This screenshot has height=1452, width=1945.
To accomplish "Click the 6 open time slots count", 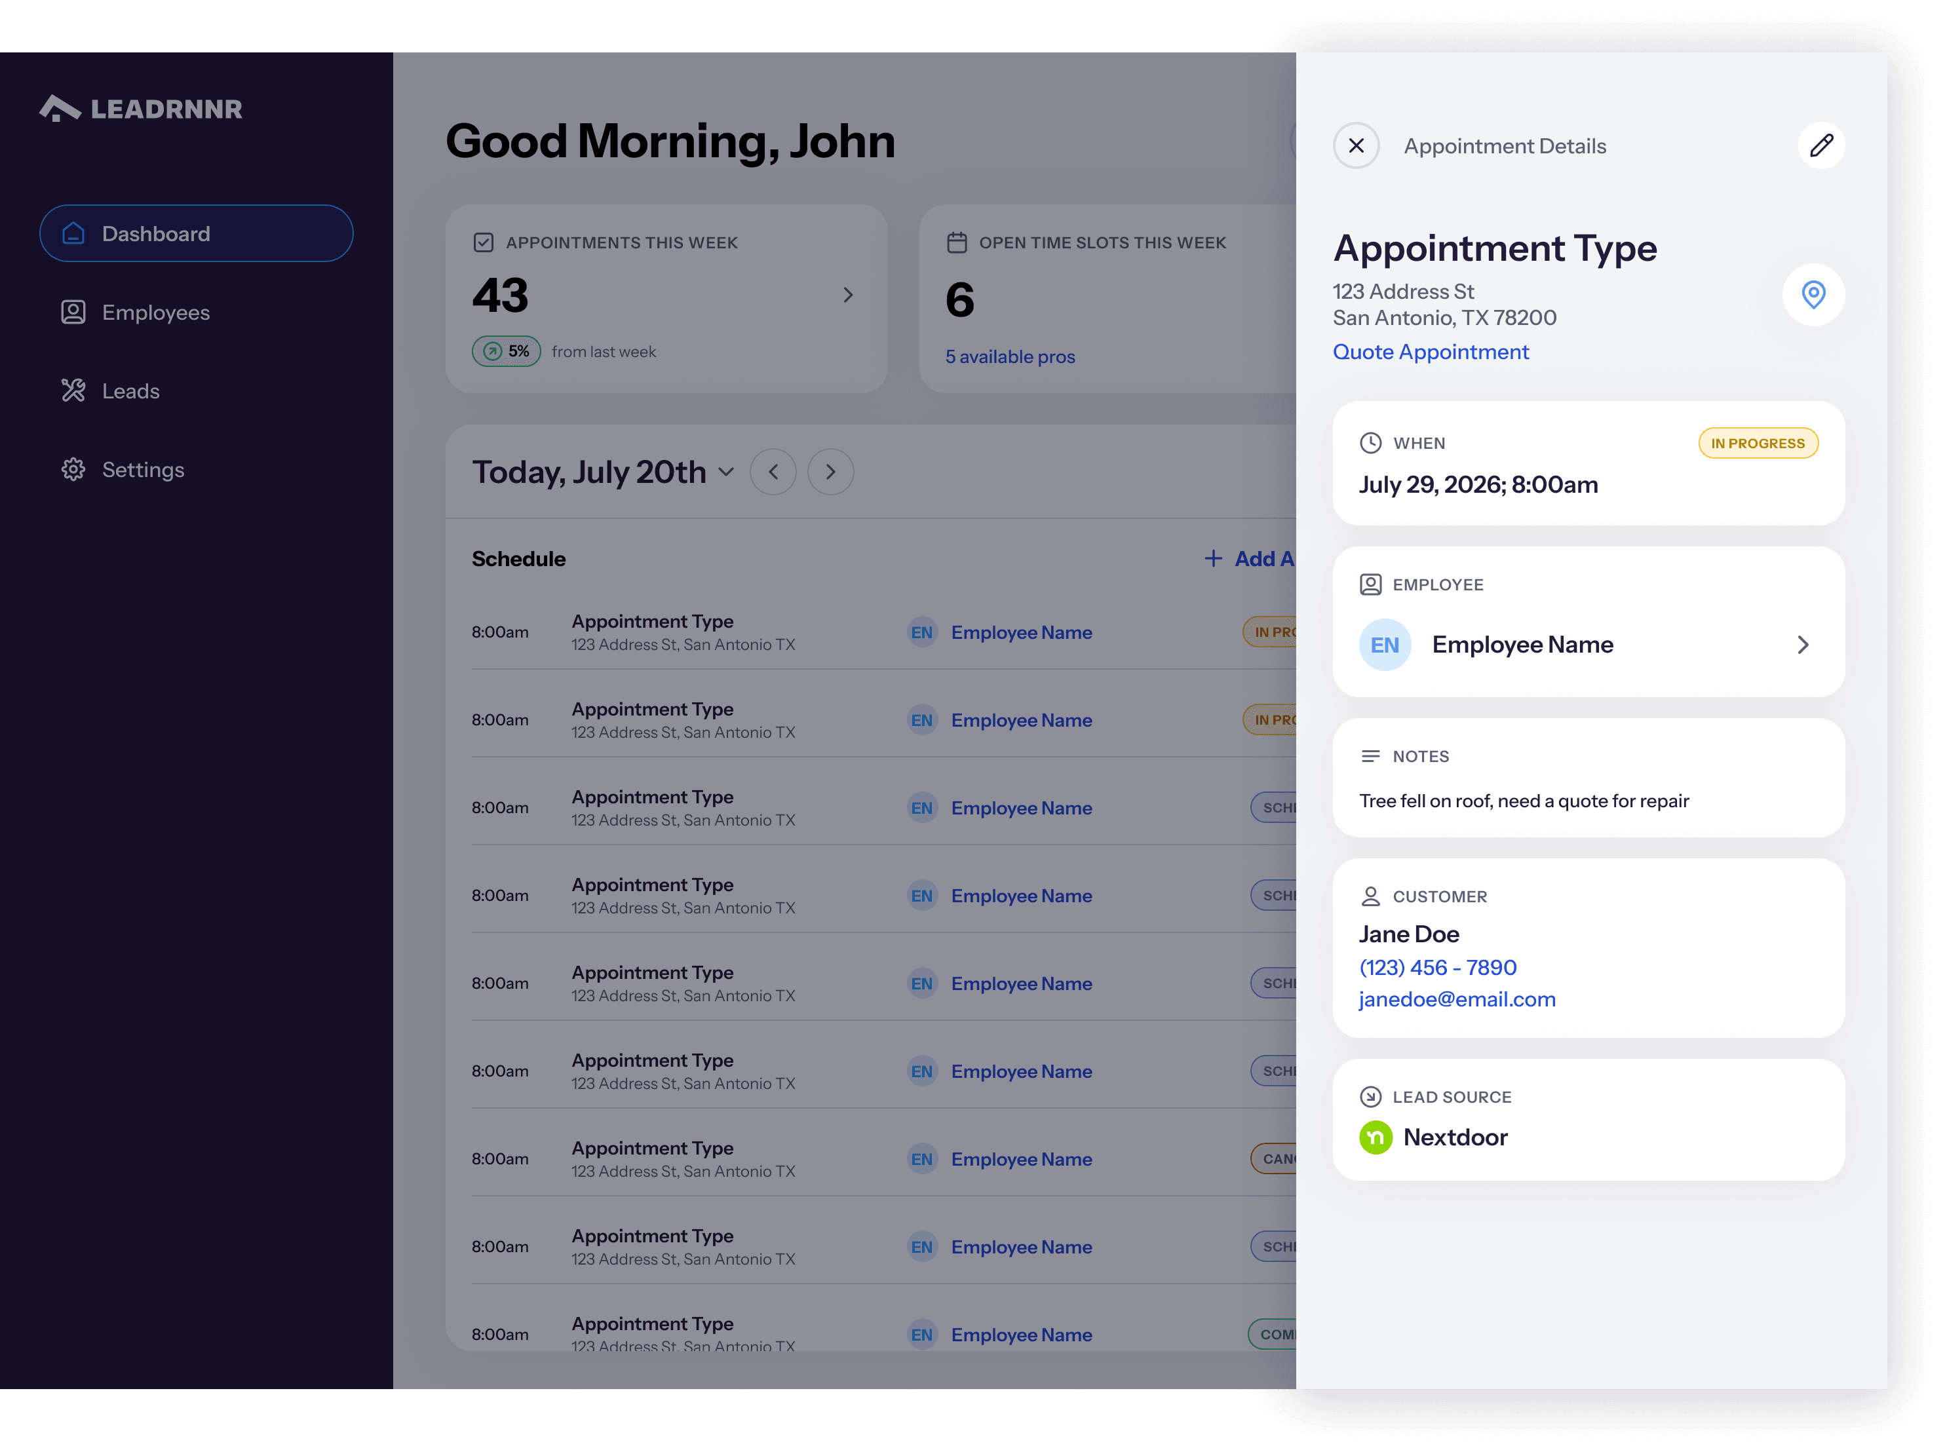I will pyautogui.click(x=959, y=299).
